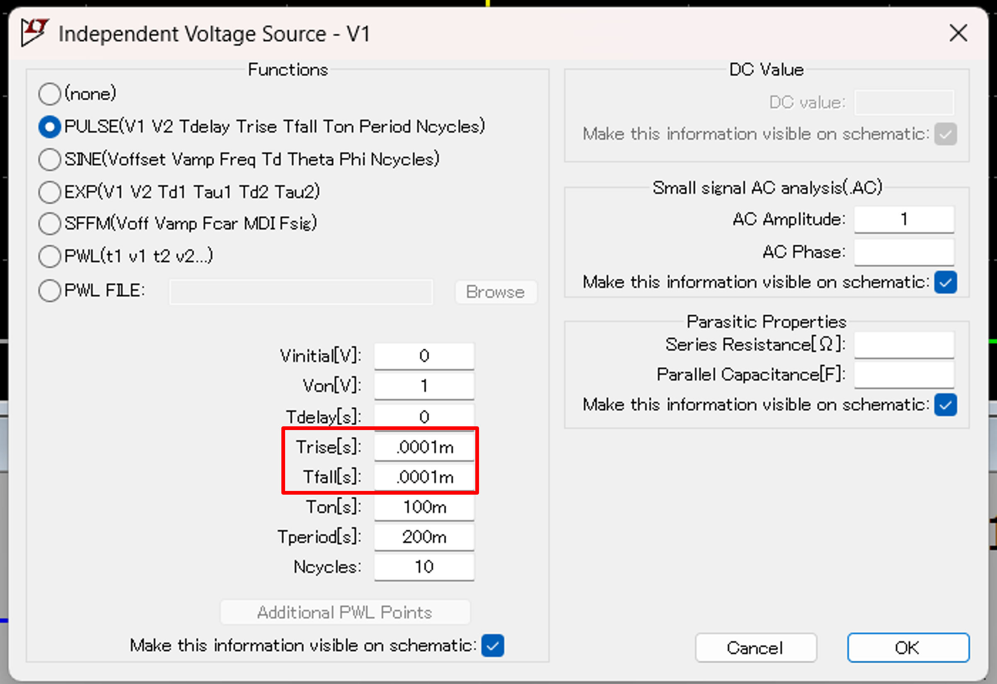This screenshot has width=997, height=684.
Task: Disable Functions visible on schematic checkbox
Action: point(493,645)
